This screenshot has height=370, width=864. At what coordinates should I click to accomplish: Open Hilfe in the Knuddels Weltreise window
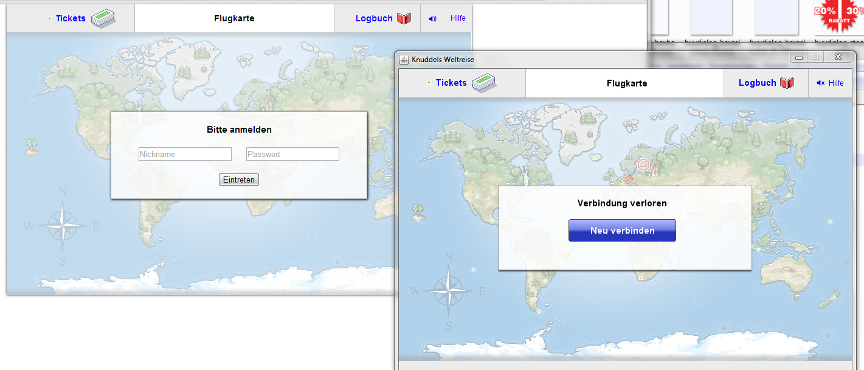coord(836,83)
